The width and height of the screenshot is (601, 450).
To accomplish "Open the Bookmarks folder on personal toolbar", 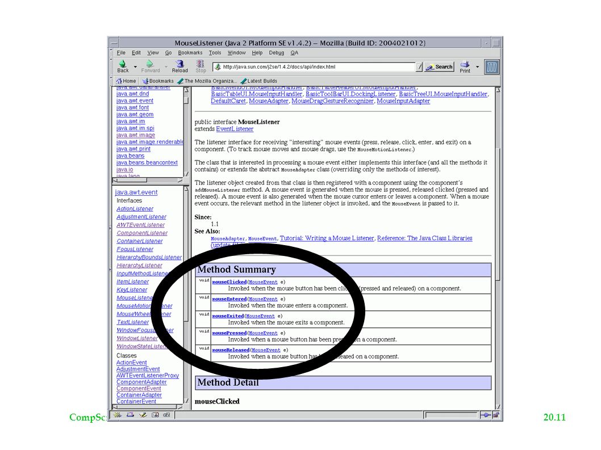I will pos(157,81).
